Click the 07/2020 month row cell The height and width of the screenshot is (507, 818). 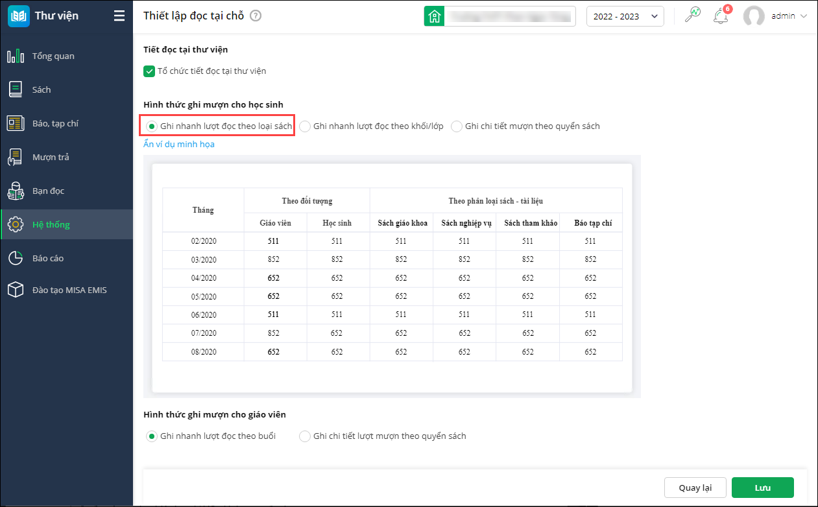pyautogui.click(x=203, y=333)
